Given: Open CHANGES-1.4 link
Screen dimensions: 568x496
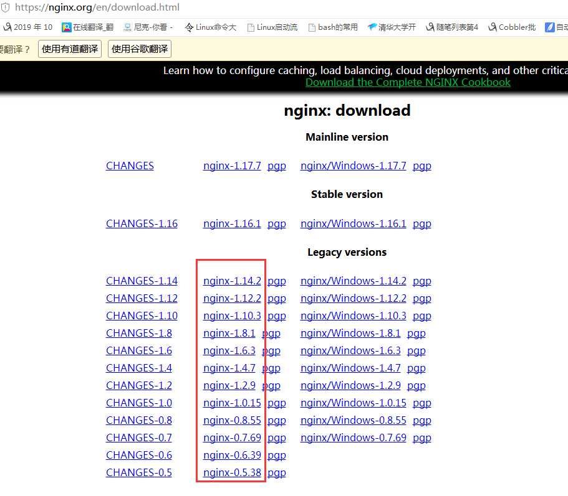Looking at the screenshot, I should [x=139, y=368].
